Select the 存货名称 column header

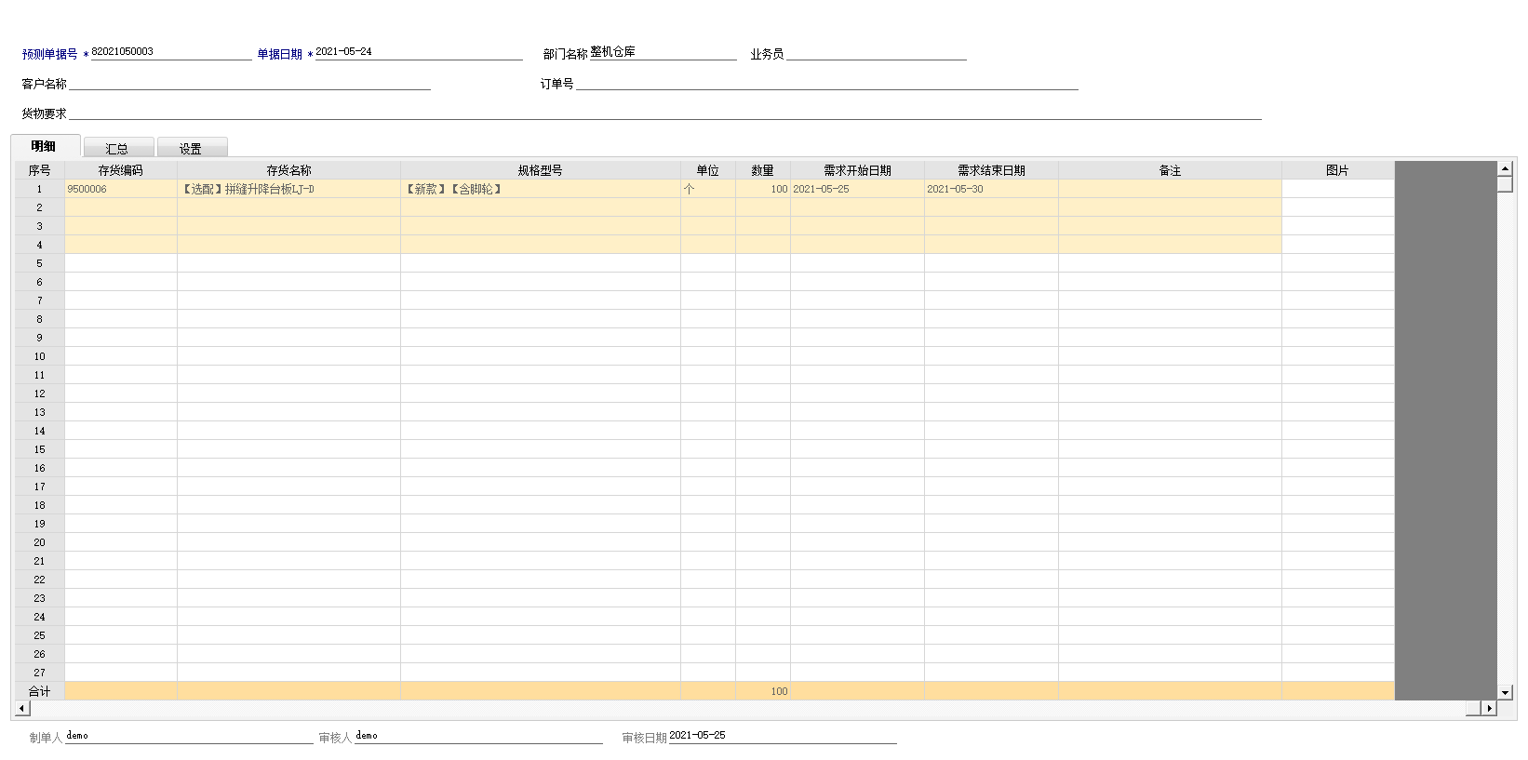(288, 170)
